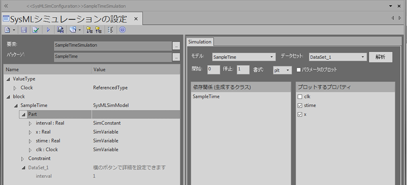Collapse the SampleTime tree node
The height and width of the screenshot is (185, 407).
pos(15,106)
